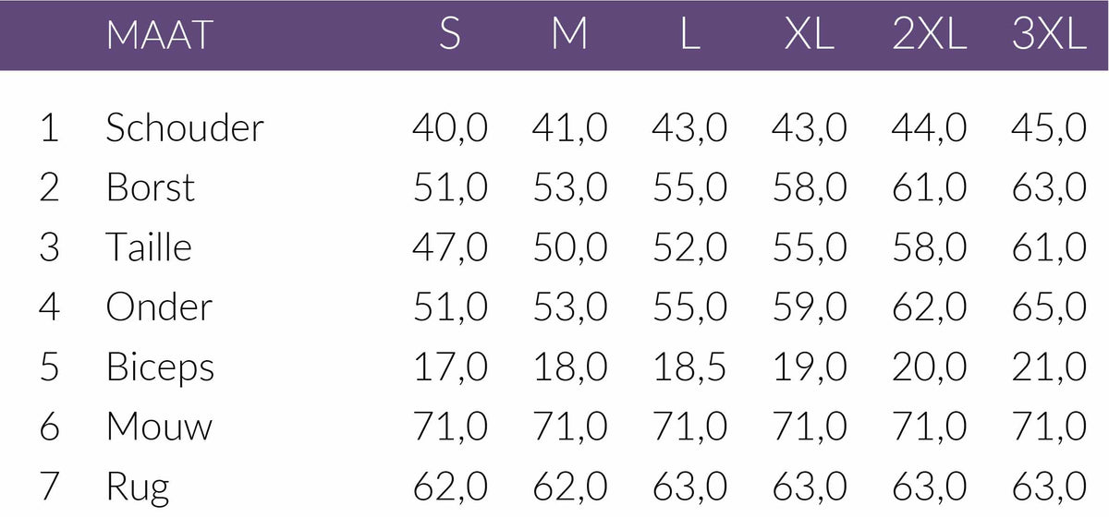
Task: Select the M size column header
Action: click(569, 35)
